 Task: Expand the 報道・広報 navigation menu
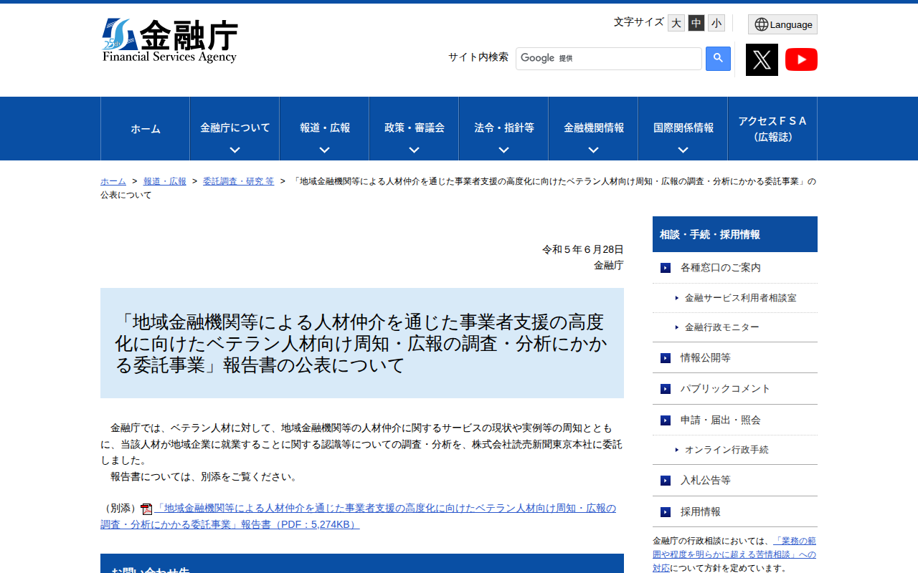pos(323,128)
